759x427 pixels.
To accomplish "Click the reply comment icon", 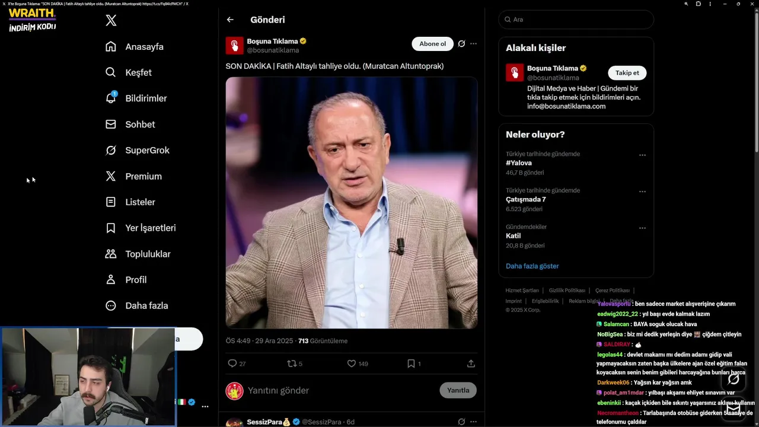I will pos(232,364).
